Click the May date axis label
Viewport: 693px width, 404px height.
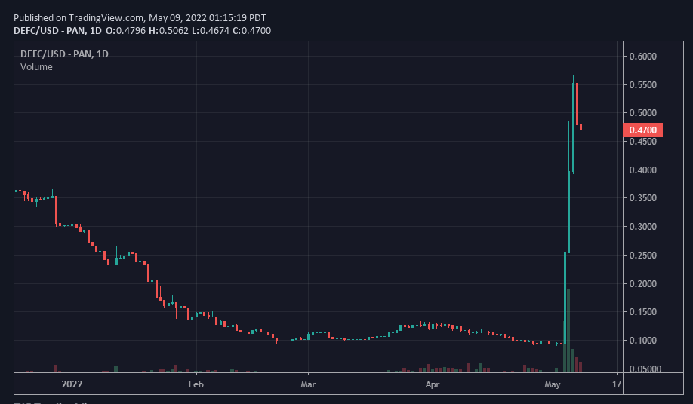[x=553, y=384]
